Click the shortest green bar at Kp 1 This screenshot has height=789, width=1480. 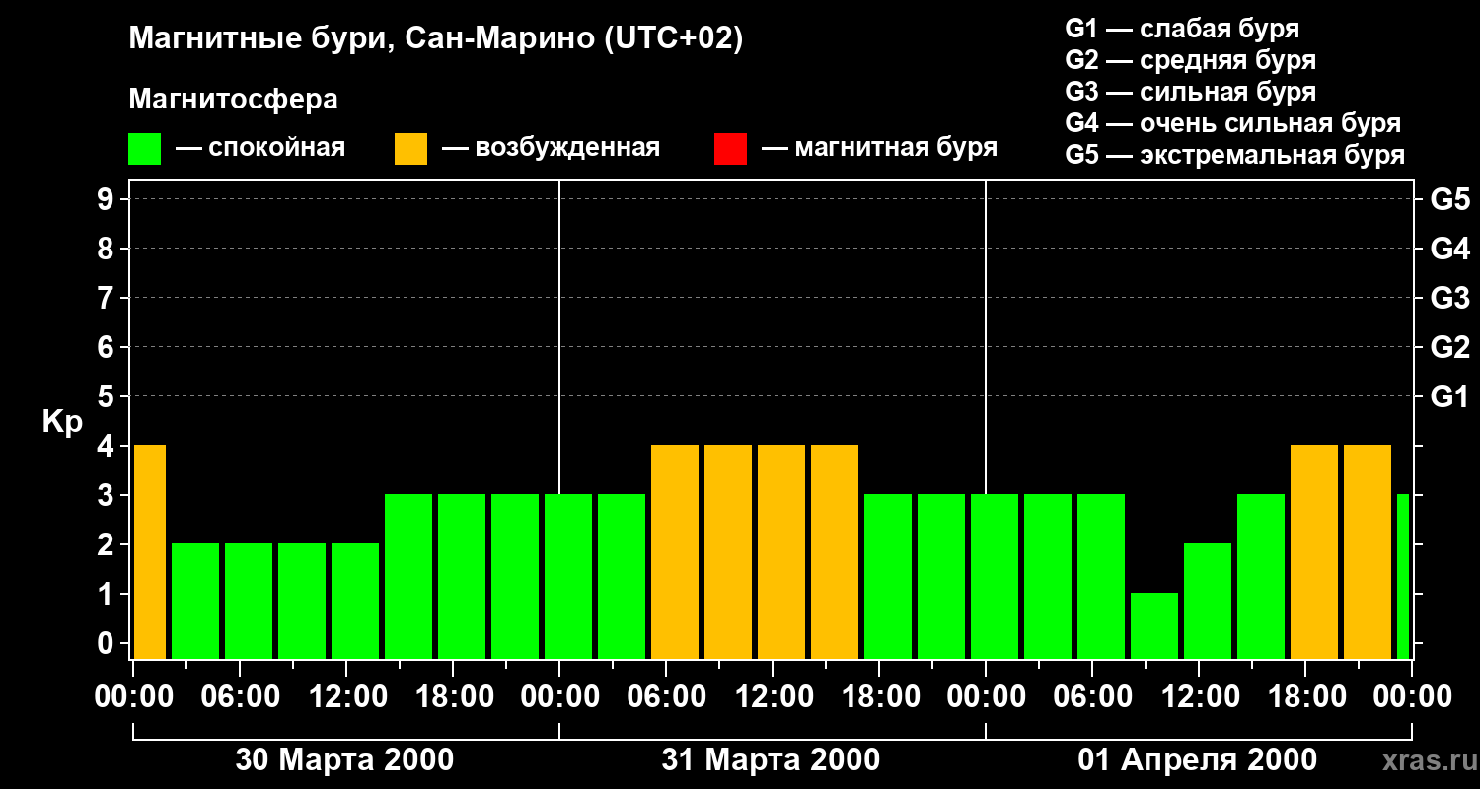1154,625
